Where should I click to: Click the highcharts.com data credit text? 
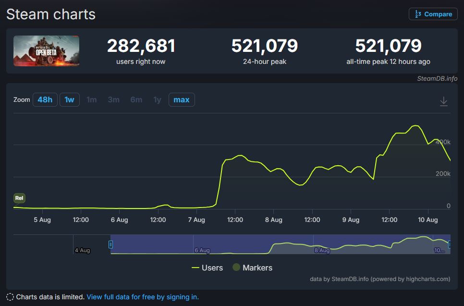380,279
